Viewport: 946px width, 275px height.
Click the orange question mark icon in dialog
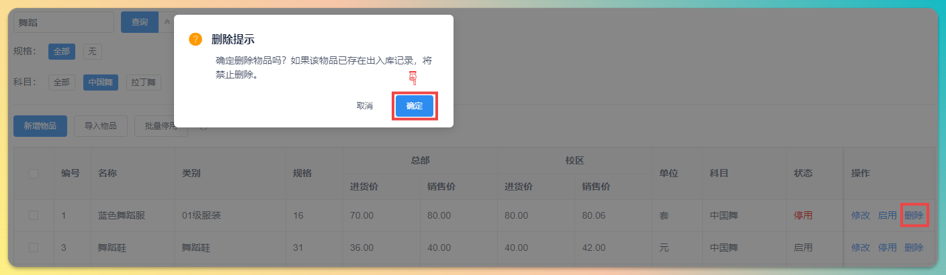196,40
